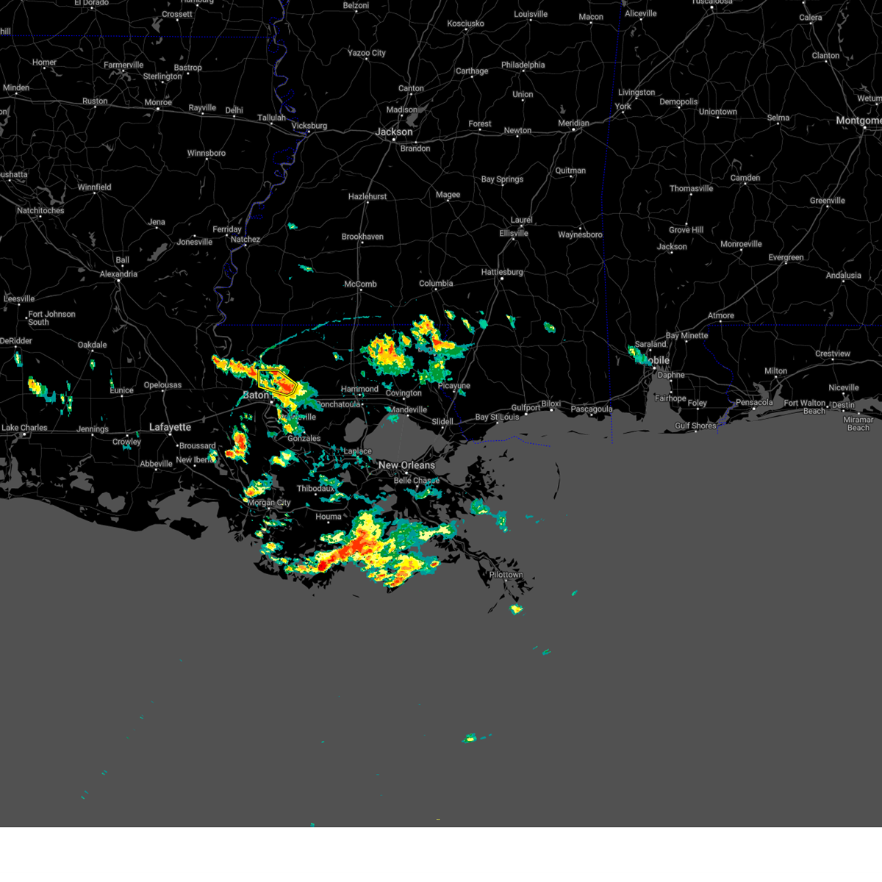The image size is (882, 882).
Task: Select the Biloxi label
Action: tap(551, 404)
